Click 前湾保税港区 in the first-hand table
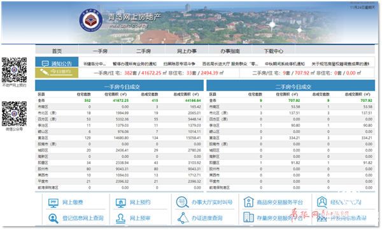The width and height of the screenshot is (382, 230). coord(48,187)
